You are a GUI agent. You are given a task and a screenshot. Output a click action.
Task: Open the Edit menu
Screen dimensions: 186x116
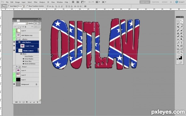pos(12,2)
